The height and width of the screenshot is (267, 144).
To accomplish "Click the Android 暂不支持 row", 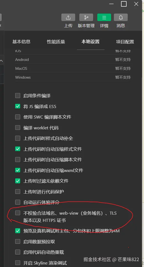I will point(73,60).
